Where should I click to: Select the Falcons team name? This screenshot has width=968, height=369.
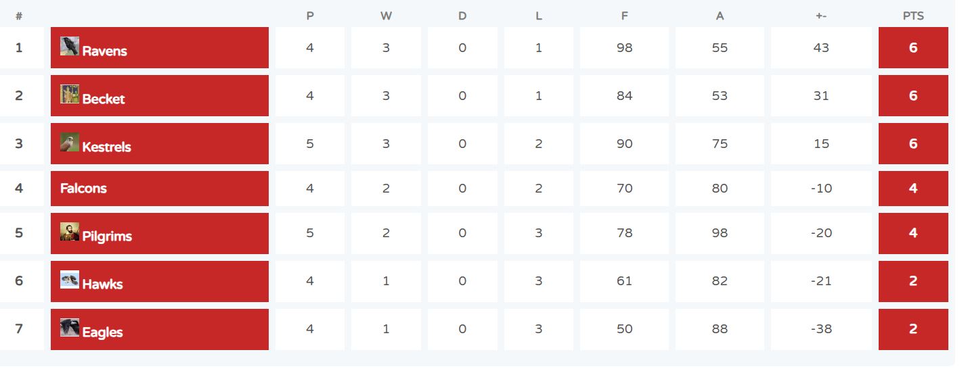pos(83,188)
